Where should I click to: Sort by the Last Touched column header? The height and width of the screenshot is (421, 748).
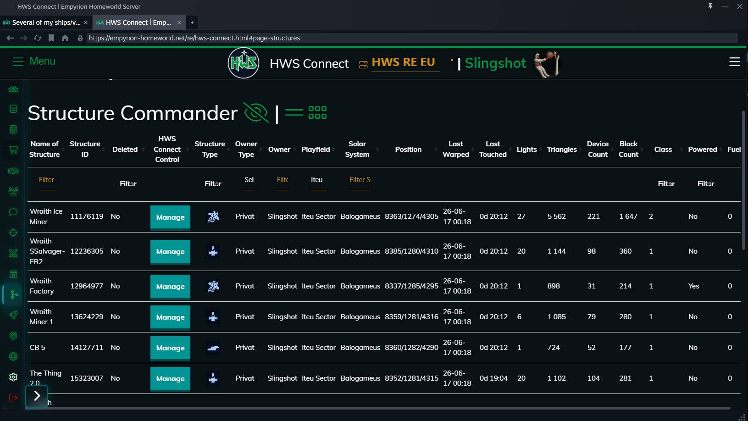click(493, 149)
